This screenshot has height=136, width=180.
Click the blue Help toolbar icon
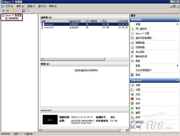click(x=23, y=11)
